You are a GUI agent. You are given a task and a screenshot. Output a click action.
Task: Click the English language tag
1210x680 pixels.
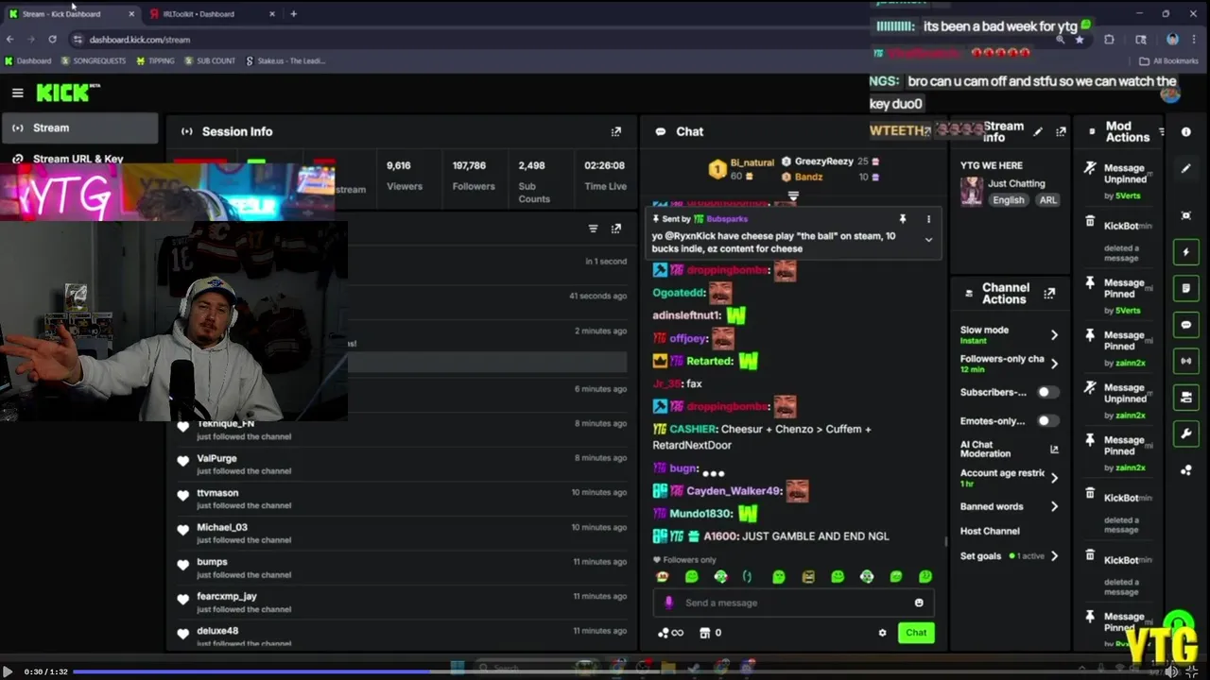coord(1008,200)
